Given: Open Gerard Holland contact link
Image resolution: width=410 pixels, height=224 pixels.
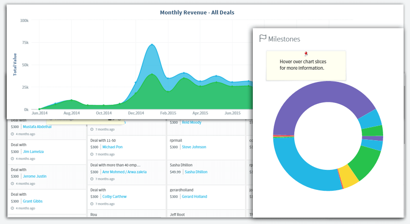Looking at the screenshot, I should [194, 197].
